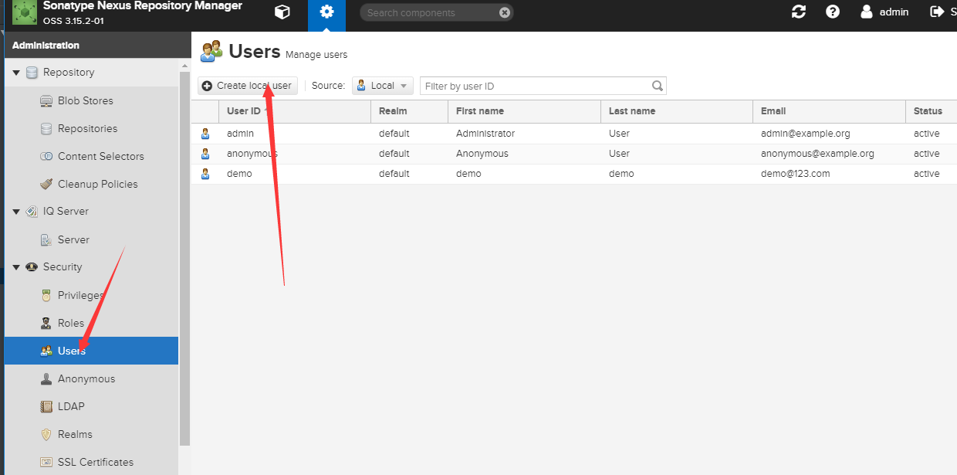Sort by First name column header
This screenshot has width=957, height=475.
pyautogui.click(x=524, y=111)
